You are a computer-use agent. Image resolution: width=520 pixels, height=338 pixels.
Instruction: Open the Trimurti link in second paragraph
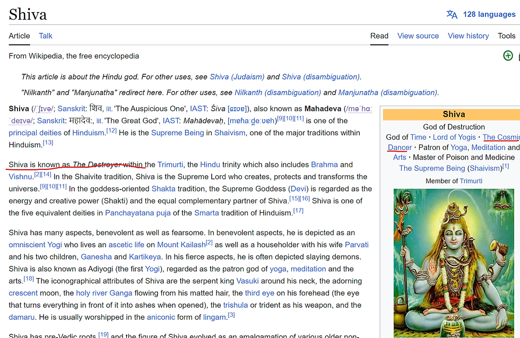pyautogui.click(x=170, y=165)
